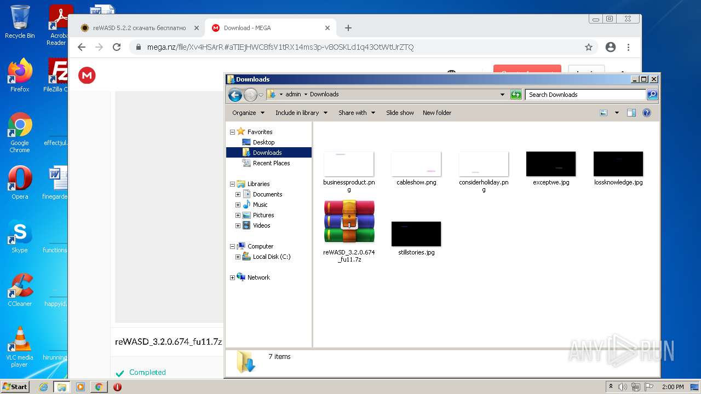Image resolution: width=701 pixels, height=394 pixels.
Task: Open the Chrome profile icon
Action: point(611,47)
